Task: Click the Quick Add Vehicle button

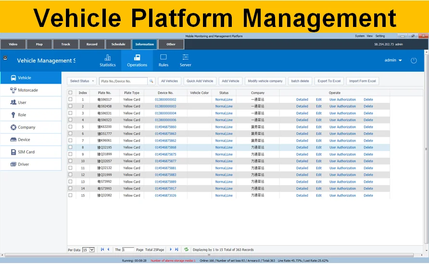Action: [200, 81]
